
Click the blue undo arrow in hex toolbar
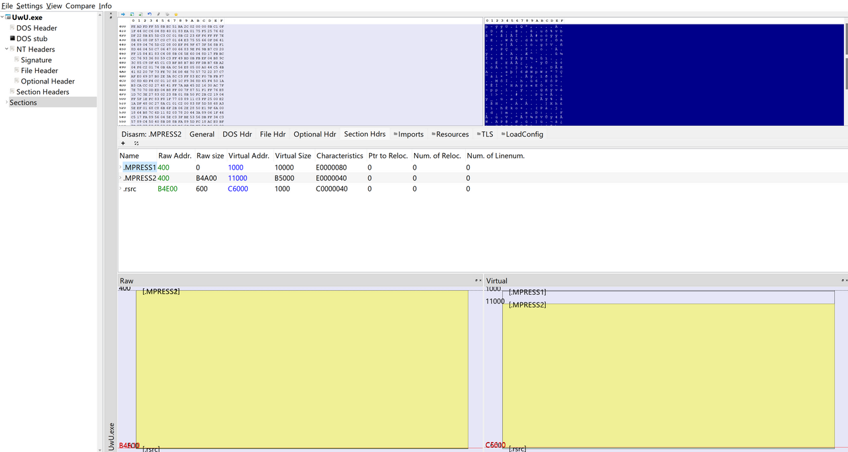point(149,14)
